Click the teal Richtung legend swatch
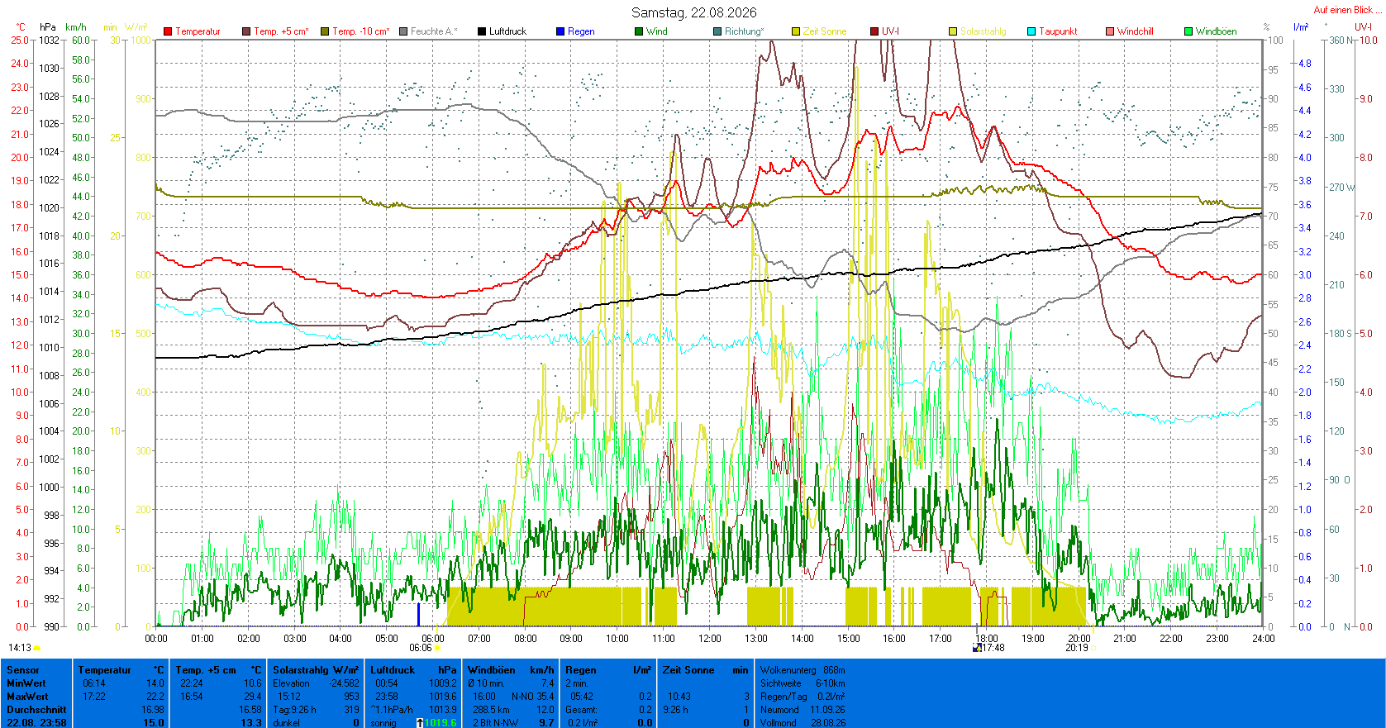1386x728 pixels. click(x=717, y=31)
